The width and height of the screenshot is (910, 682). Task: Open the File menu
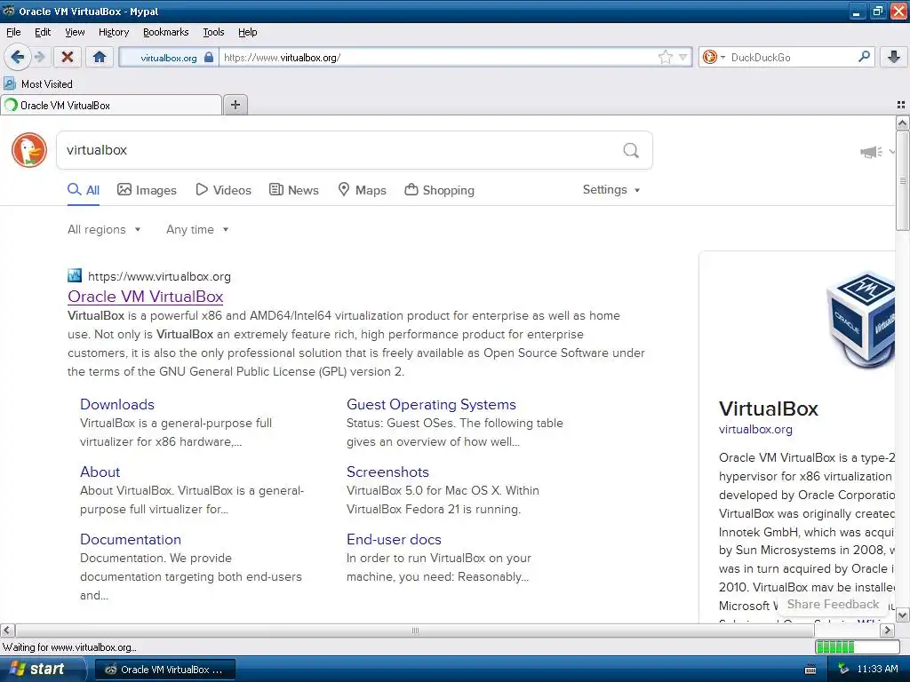[x=13, y=32]
